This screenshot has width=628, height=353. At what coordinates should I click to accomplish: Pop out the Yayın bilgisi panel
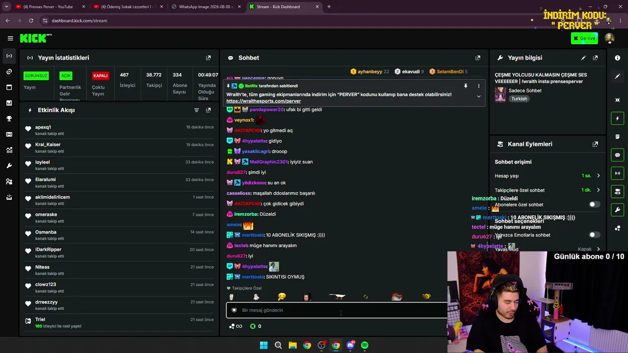(x=595, y=58)
